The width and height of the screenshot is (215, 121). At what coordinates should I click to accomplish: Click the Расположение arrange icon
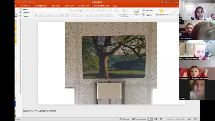coord(162,11)
